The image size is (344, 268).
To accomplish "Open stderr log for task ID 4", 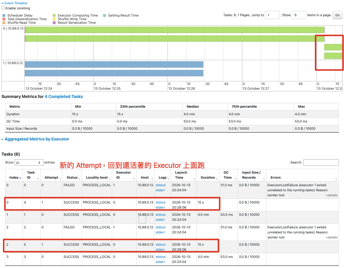I will 160,207.
